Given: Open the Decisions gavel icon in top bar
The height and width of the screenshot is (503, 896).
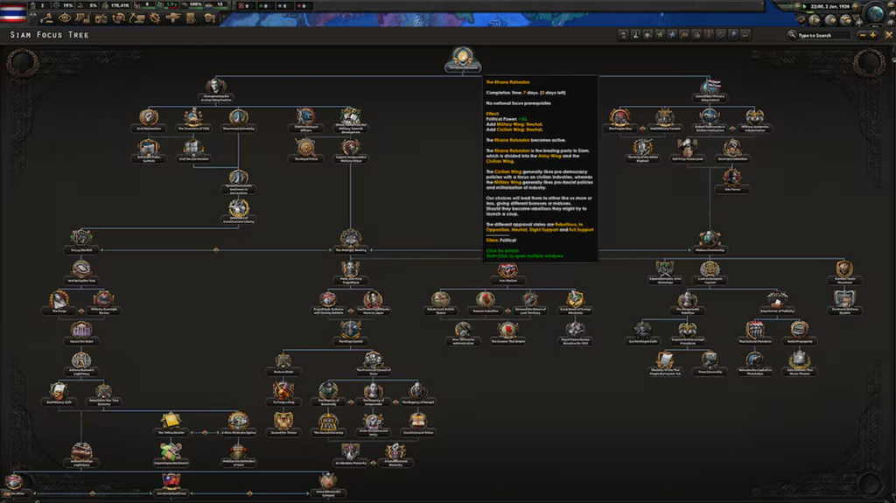Looking at the screenshot, I should click(46, 18).
